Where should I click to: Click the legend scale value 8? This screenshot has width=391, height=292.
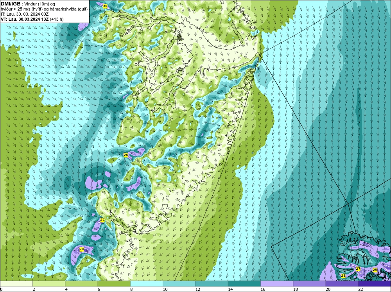[x=131, y=289]
